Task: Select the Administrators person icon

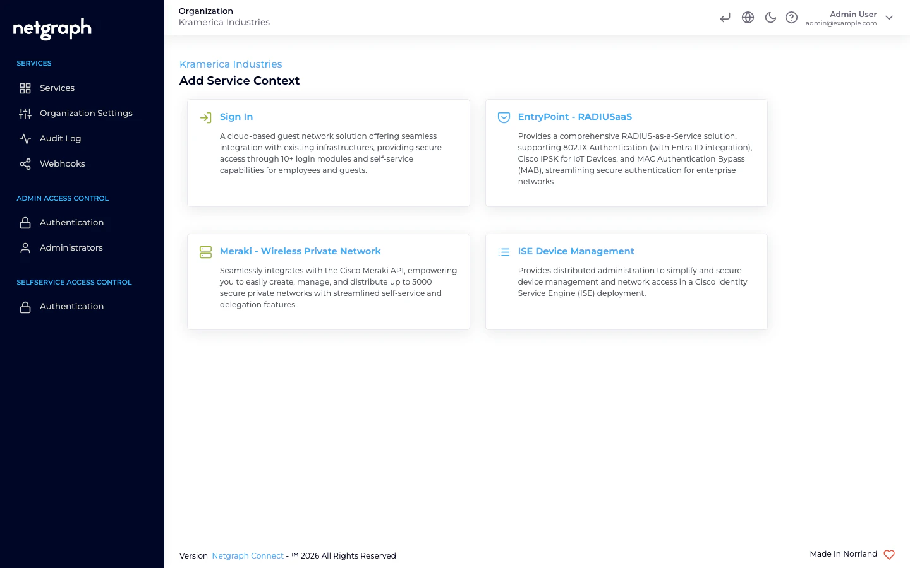Action: 25,247
